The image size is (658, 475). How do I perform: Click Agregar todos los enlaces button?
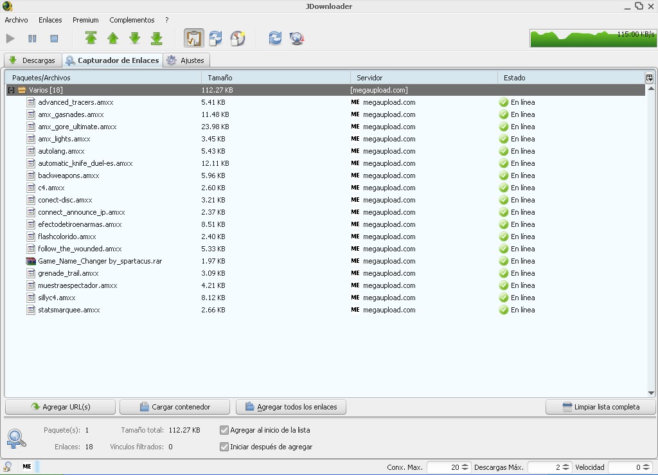tap(291, 407)
